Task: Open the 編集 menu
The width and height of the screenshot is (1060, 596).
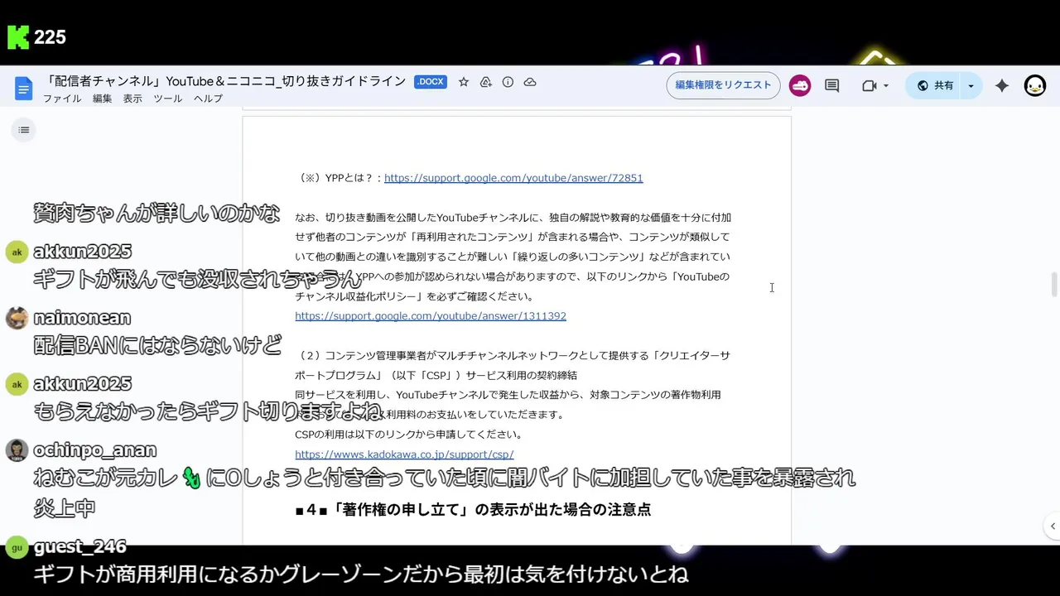Action: coord(102,99)
